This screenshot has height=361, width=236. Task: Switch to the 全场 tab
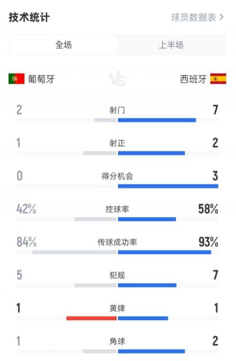(x=63, y=45)
